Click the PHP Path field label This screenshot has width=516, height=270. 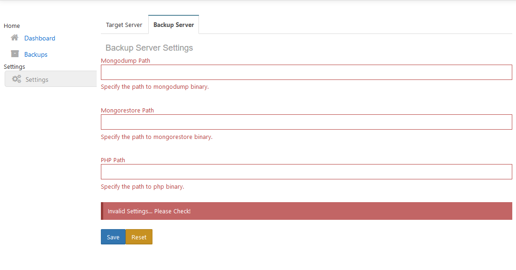click(113, 160)
